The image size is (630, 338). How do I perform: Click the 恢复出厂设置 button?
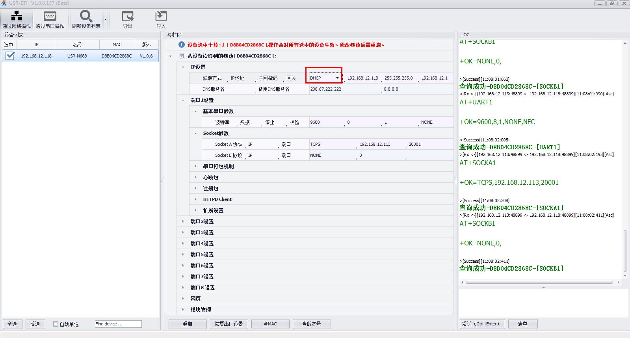(229, 324)
